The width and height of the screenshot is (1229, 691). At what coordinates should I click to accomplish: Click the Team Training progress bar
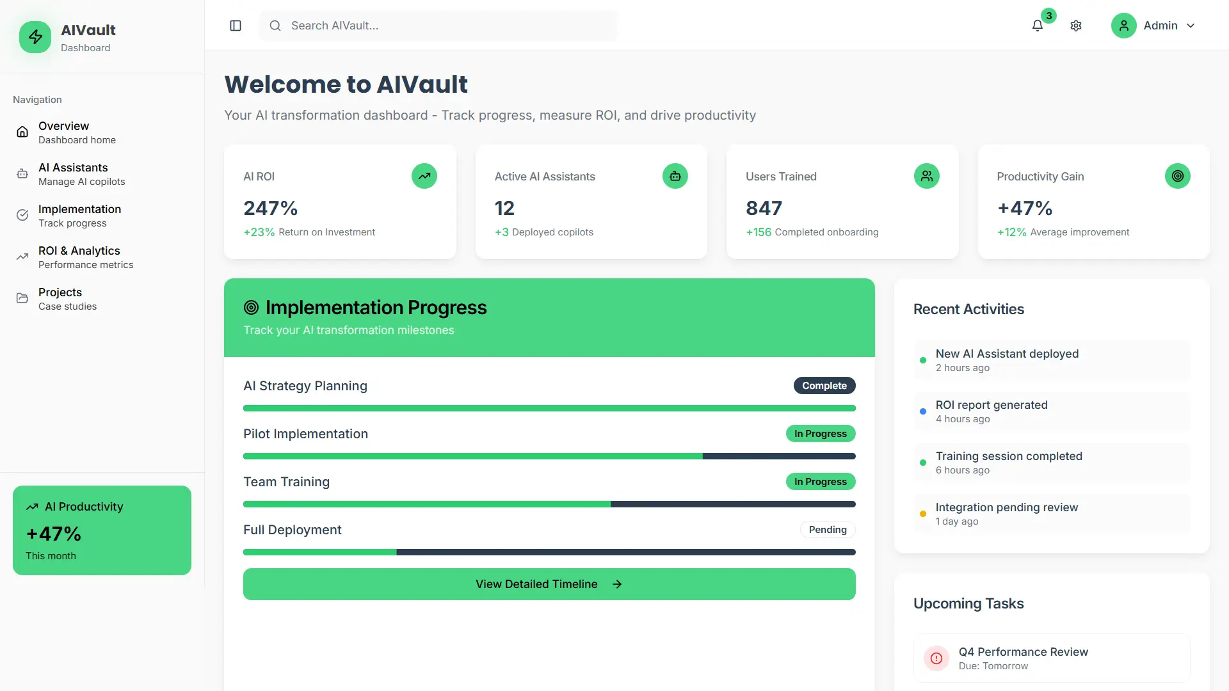[549, 504]
